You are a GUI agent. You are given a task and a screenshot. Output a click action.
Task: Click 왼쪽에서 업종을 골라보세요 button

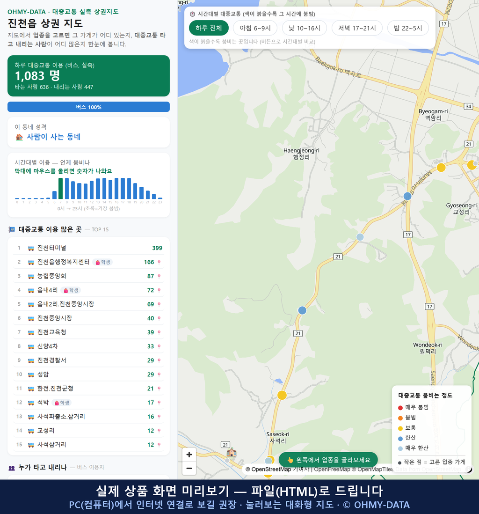[x=328, y=460]
